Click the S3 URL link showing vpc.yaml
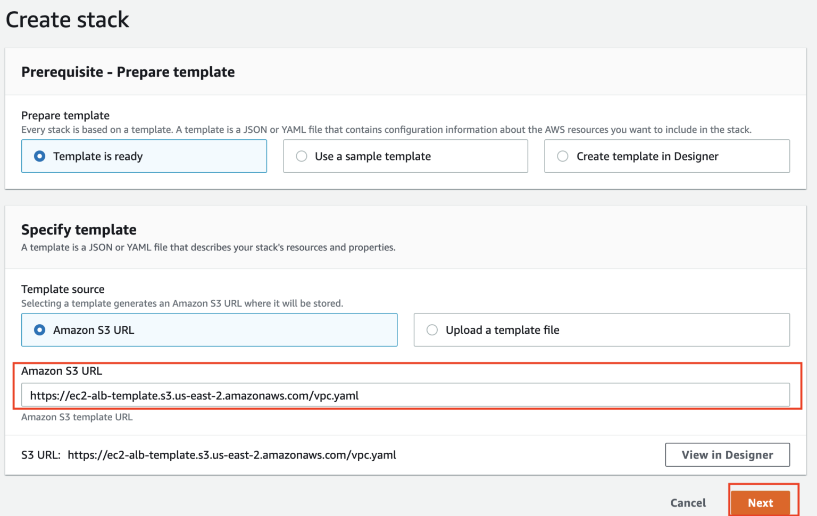Image resolution: width=817 pixels, height=516 pixels. [231, 455]
